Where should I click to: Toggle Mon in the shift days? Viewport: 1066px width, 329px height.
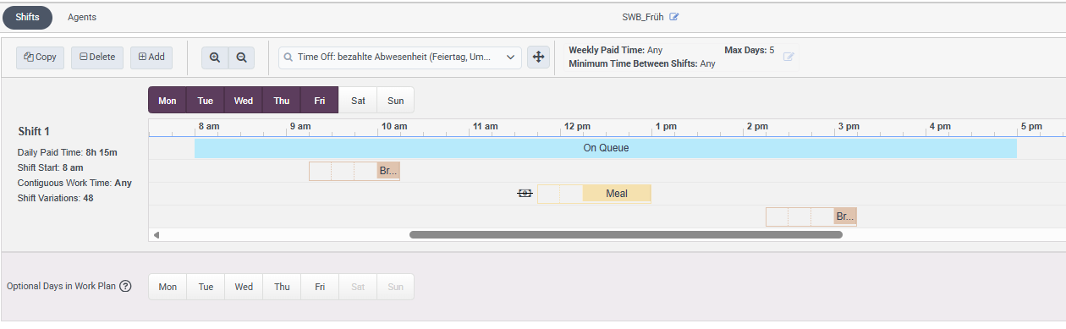168,101
